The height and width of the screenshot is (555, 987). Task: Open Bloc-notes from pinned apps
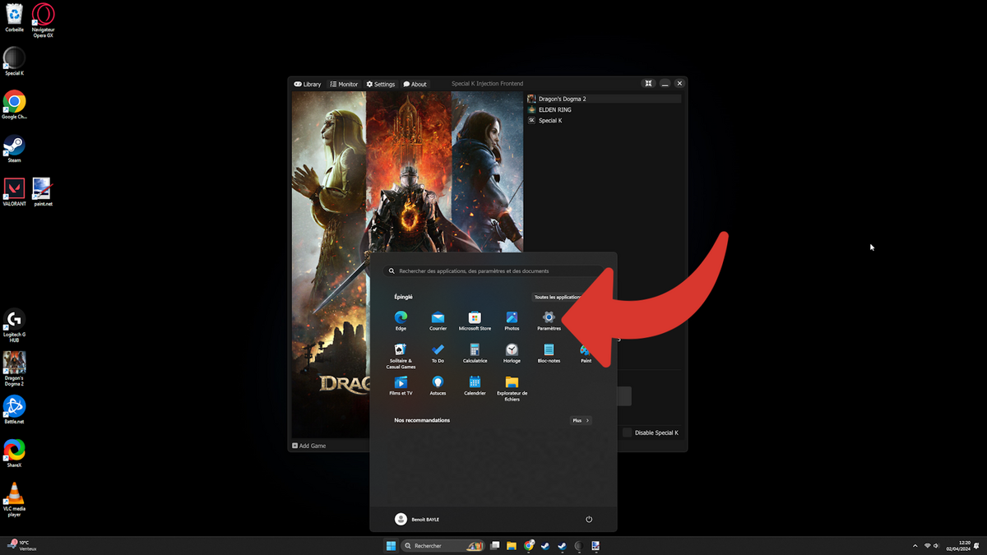pyautogui.click(x=549, y=354)
